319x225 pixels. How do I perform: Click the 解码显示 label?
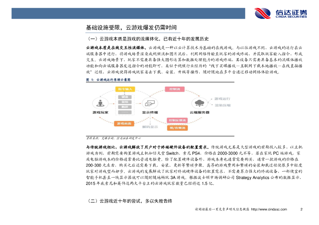tap(150, 127)
